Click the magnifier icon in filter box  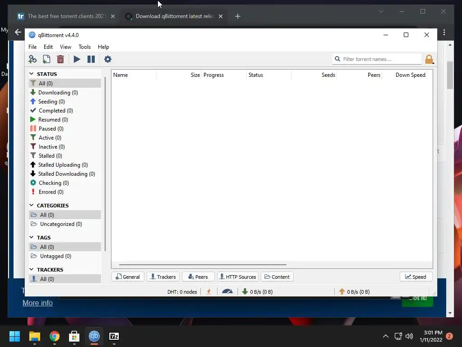(337, 59)
